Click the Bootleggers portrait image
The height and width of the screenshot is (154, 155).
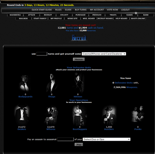click(80, 115)
